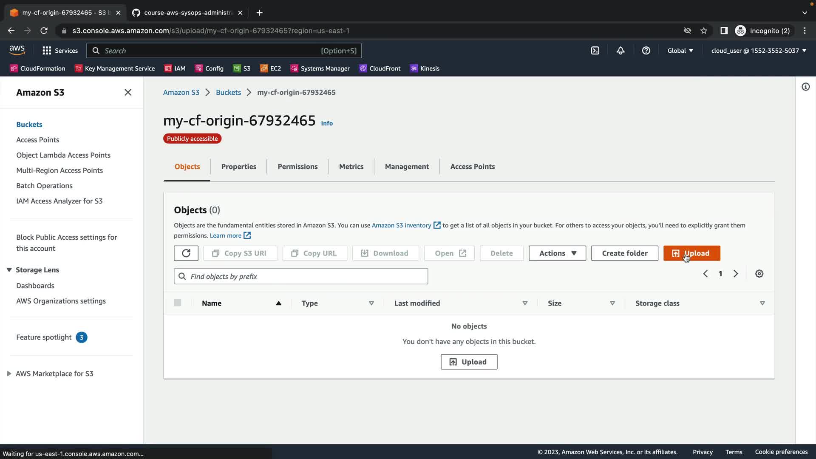Screen dimensions: 816x459
Task: Sort by Last modified column arrow
Action: [x=525, y=303]
